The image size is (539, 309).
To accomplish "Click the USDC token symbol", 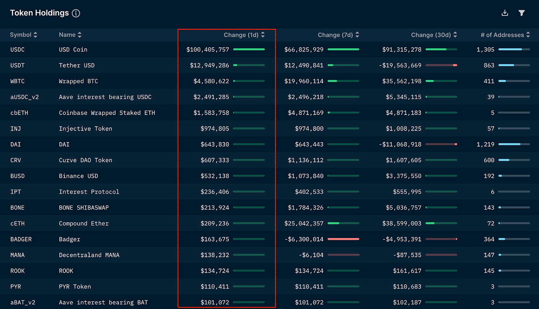I will coord(17,50).
